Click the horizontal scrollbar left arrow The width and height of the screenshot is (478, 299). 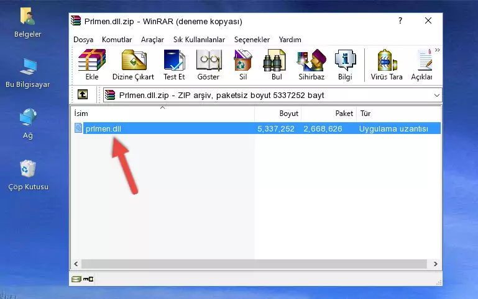[76, 264]
